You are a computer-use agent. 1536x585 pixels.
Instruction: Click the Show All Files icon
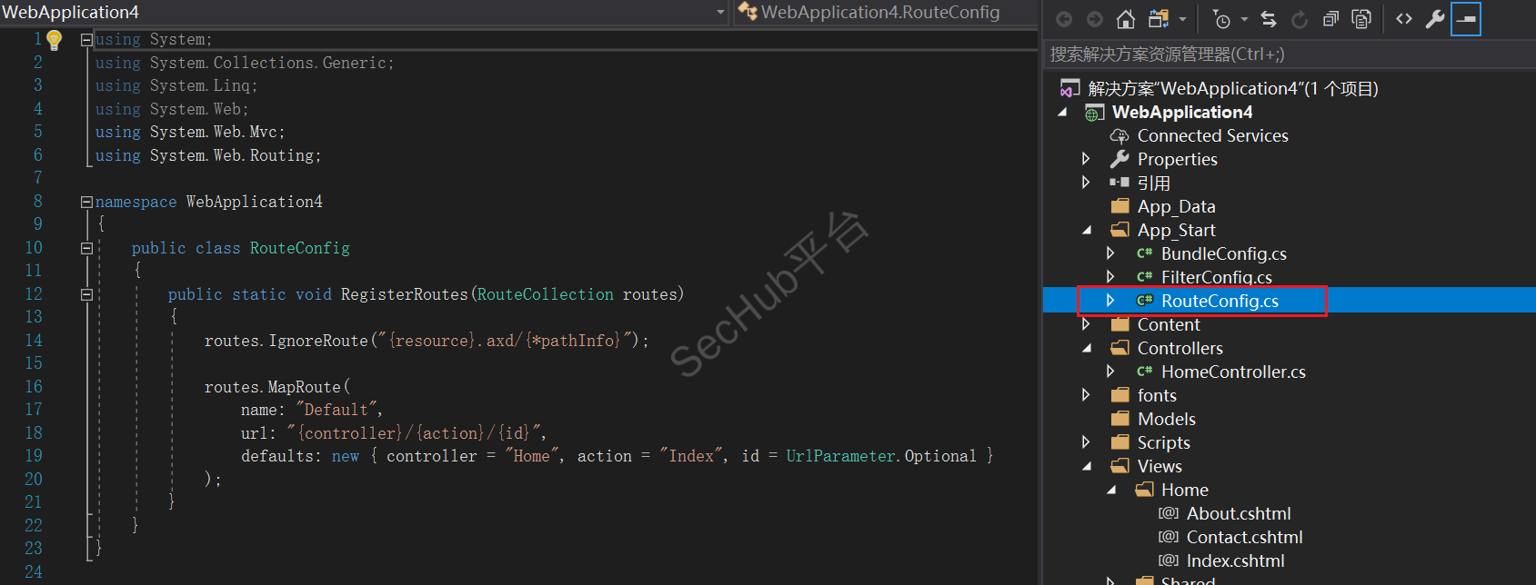1361,19
